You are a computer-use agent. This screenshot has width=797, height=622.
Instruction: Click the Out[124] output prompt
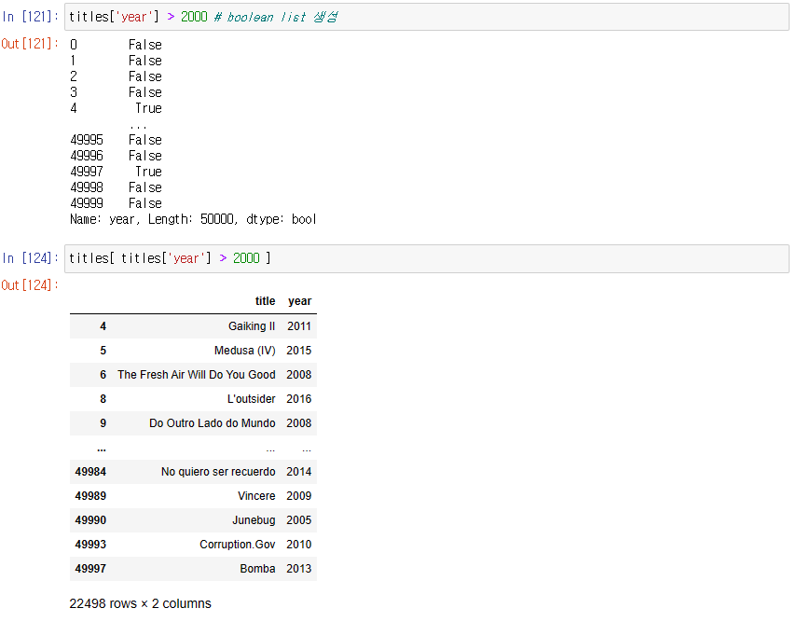pos(30,285)
